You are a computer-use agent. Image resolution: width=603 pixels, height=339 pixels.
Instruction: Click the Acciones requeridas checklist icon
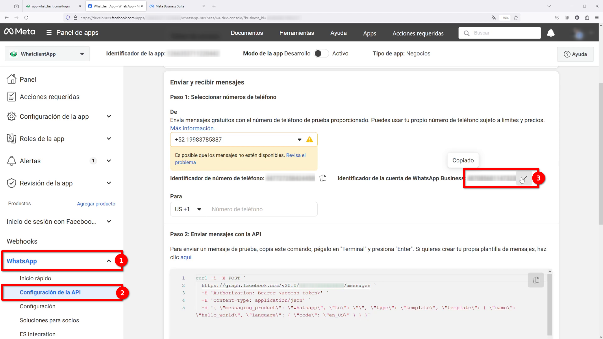pyautogui.click(x=12, y=97)
